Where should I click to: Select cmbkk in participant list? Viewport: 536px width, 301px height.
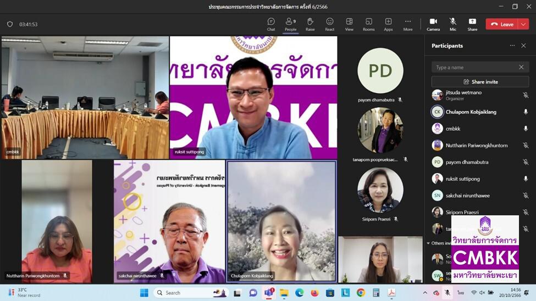click(x=480, y=129)
